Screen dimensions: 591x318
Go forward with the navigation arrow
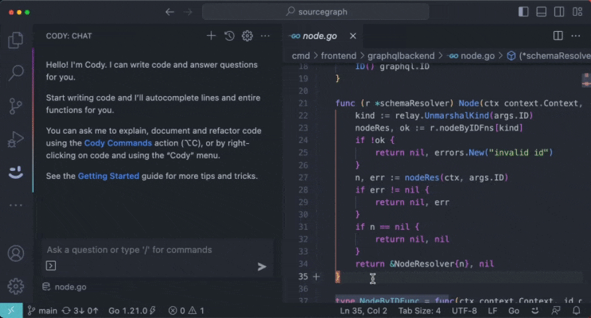188,12
